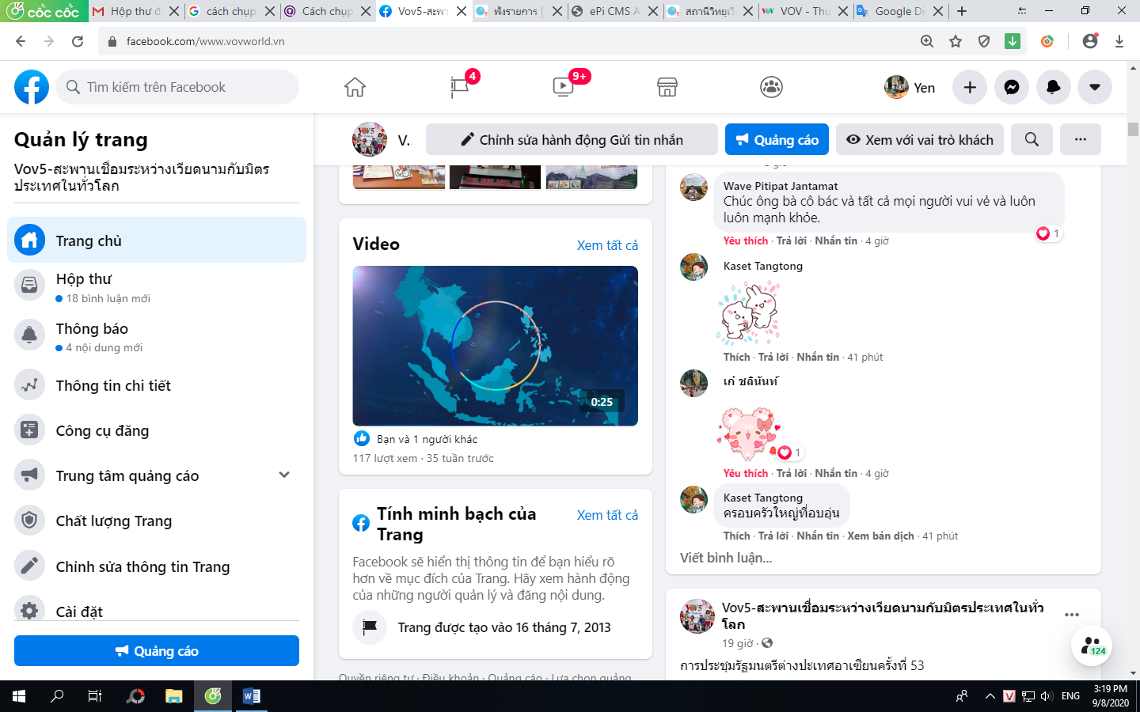The height and width of the screenshot is (712, 1140).
Task: Open Microsoft Word from taskbar
Action: (252, 696)
